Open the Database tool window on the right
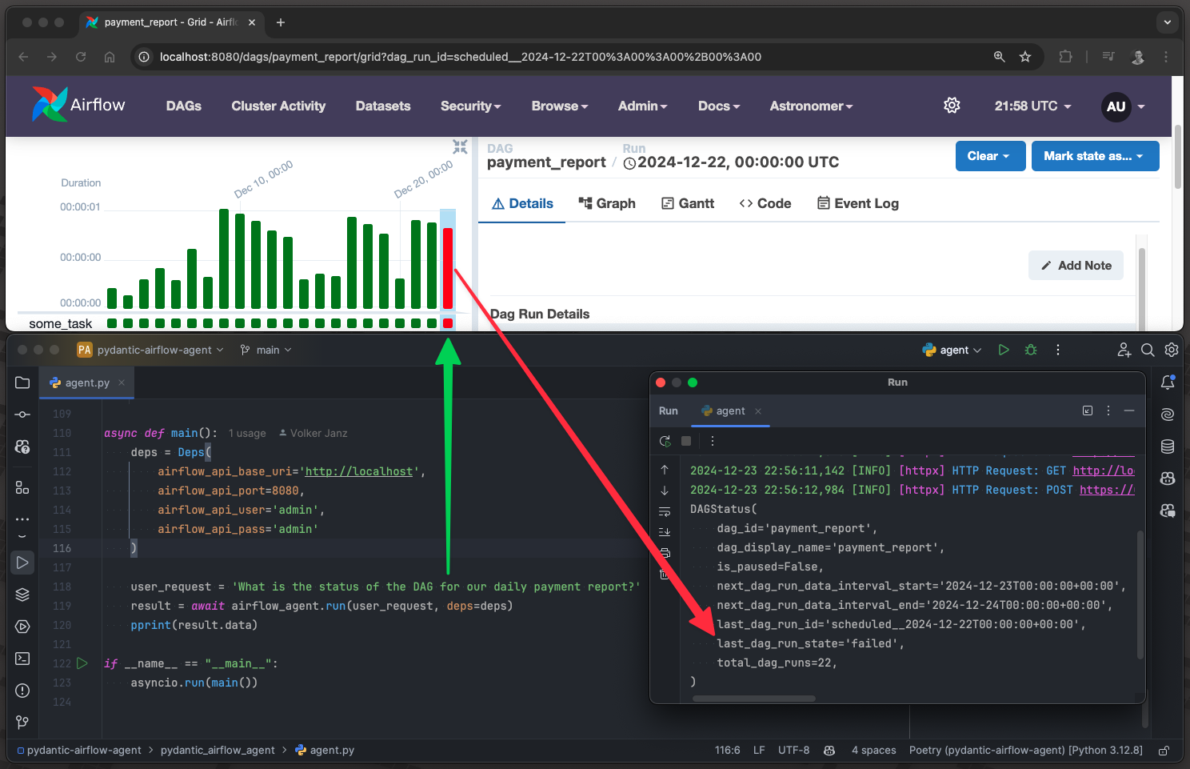Viewport: 1190px width, 769px height. coord(1168,447)
